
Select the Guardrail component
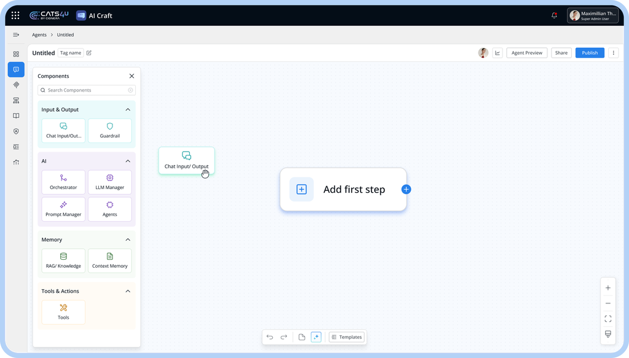[110, 131]
